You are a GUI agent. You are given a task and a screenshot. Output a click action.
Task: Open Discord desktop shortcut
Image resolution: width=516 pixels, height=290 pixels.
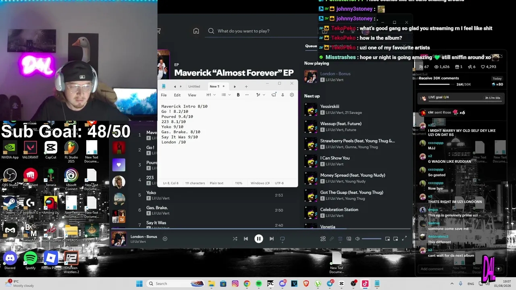(x=10, y=260)
